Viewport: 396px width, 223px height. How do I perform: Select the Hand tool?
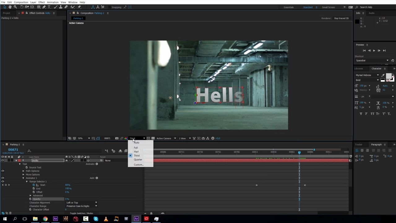[10, 7]
